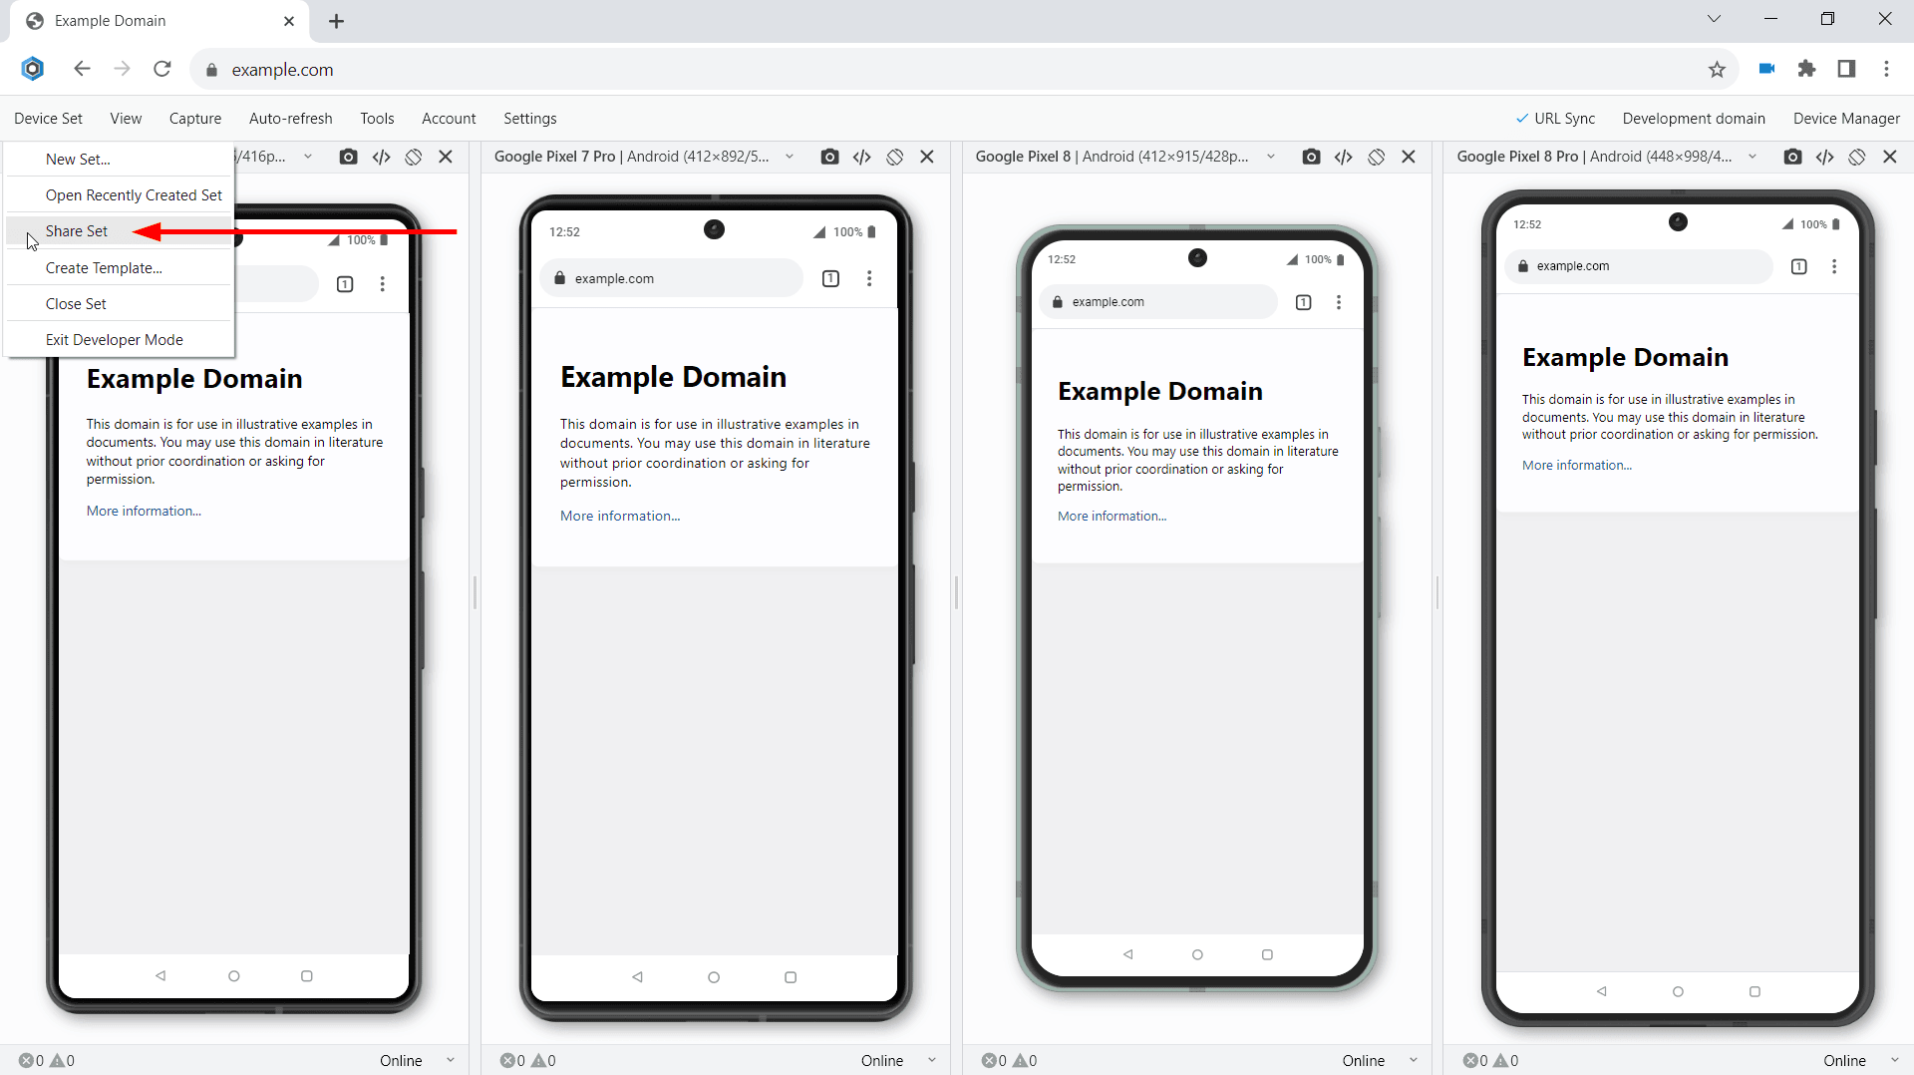Screen dimensions: 1914x1075
Task: Open the Capture menu
Action: click(195, 119)
